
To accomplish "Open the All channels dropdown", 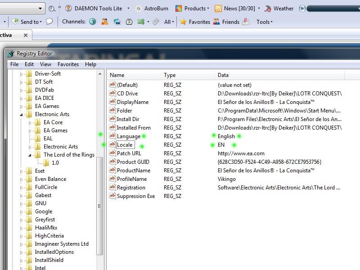I will click(169, 22).
